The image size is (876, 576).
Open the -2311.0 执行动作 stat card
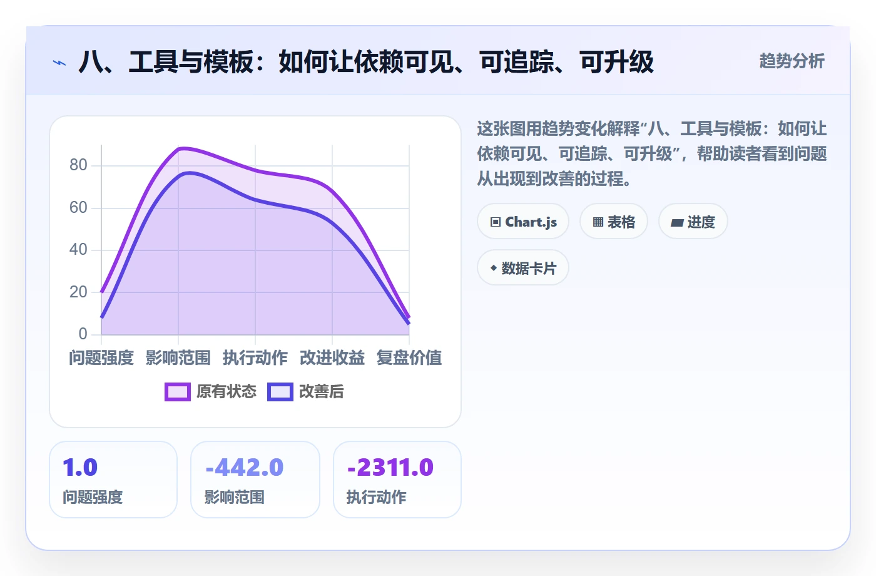pos(397,480)
